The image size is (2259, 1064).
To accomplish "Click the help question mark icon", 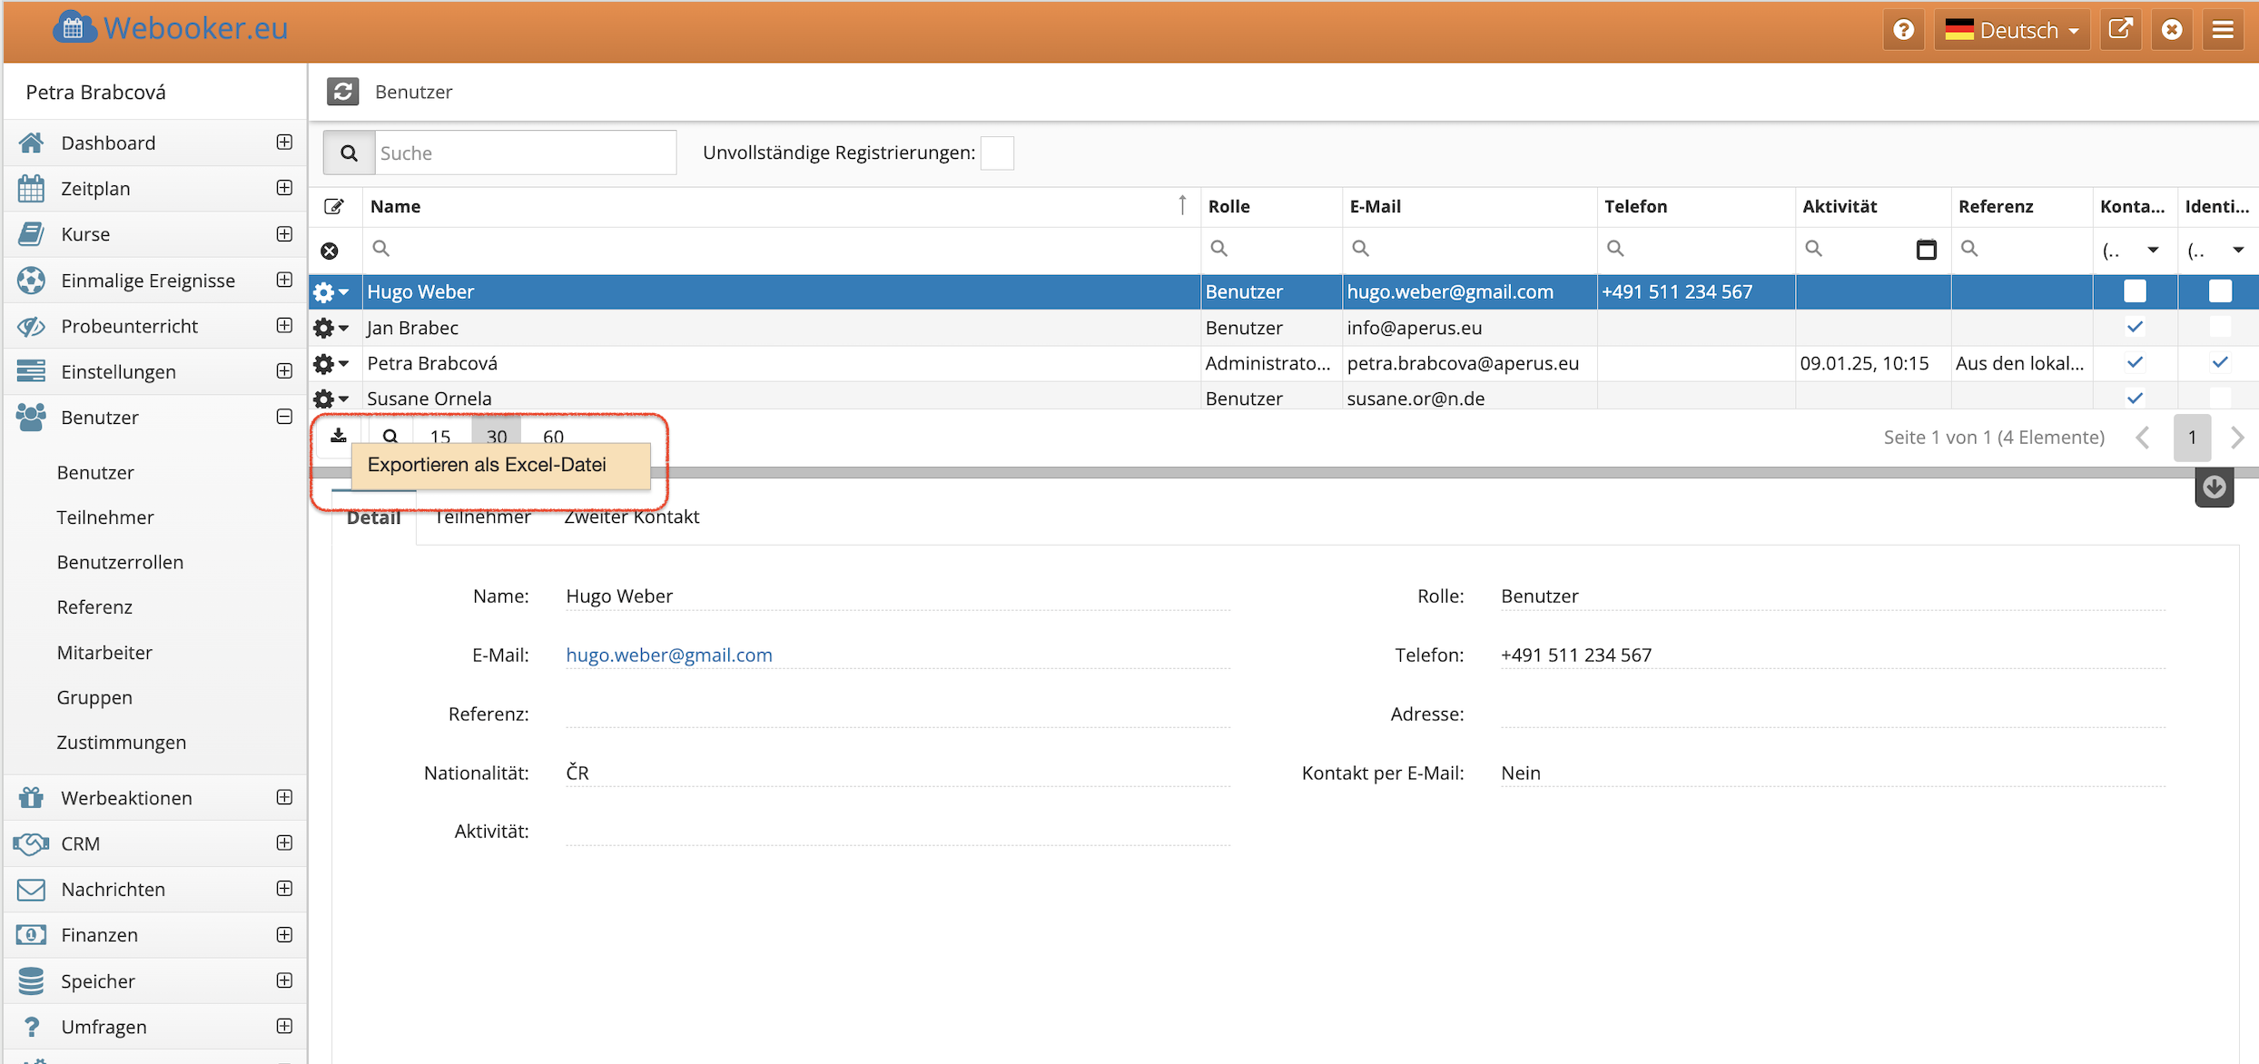I will [x=1903, y=30].
